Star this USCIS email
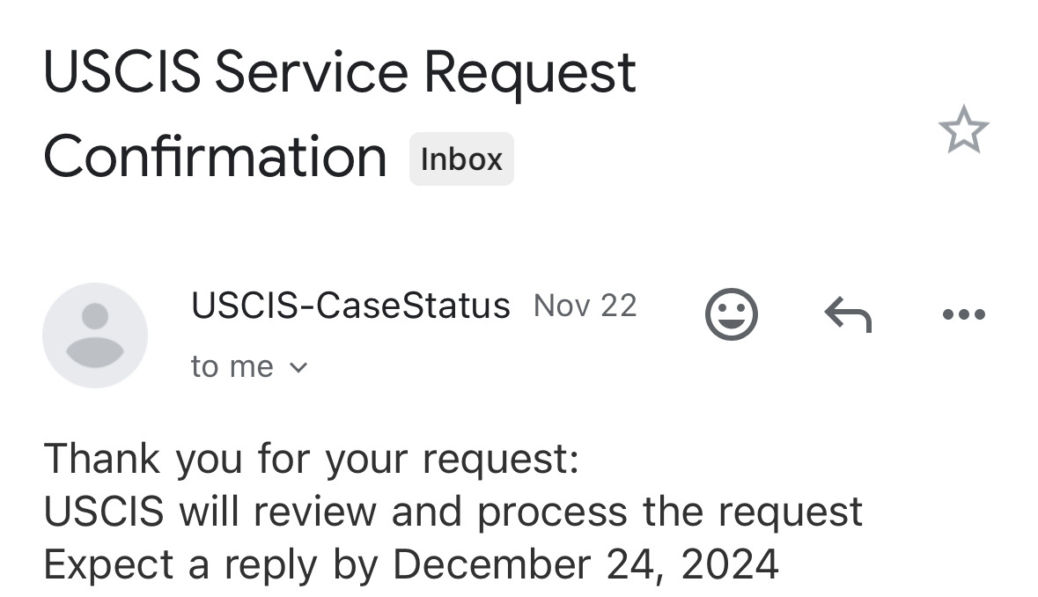Image resolution: width=1038 pixels, height=597 pixels. [x=963, y=130]
